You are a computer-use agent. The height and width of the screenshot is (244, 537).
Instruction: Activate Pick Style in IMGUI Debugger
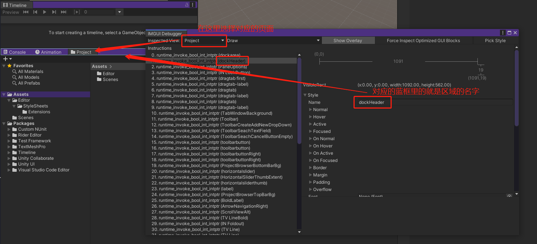495,41
